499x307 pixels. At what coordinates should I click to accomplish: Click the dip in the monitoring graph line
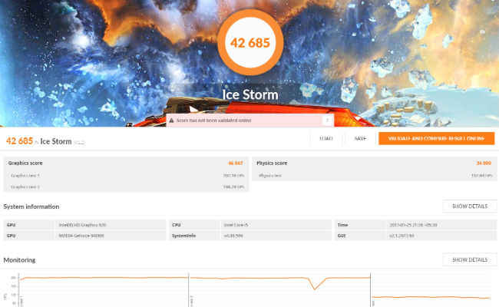point(315,288)
